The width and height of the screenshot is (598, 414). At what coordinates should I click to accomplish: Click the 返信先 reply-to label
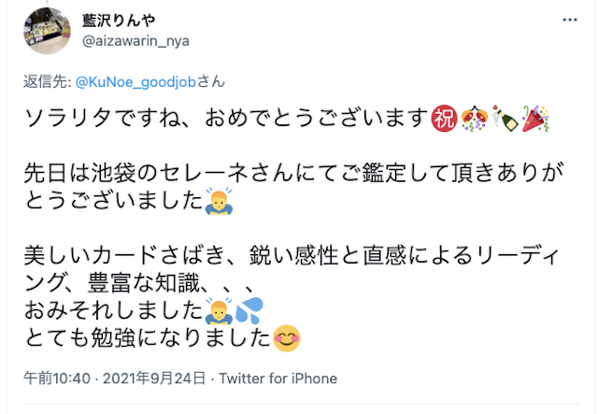(x=48, y=81)
